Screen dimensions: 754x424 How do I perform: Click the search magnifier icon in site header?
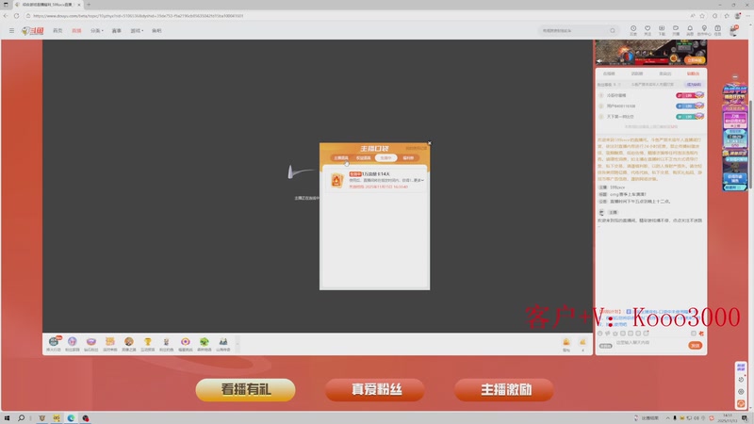click(612, 30)
